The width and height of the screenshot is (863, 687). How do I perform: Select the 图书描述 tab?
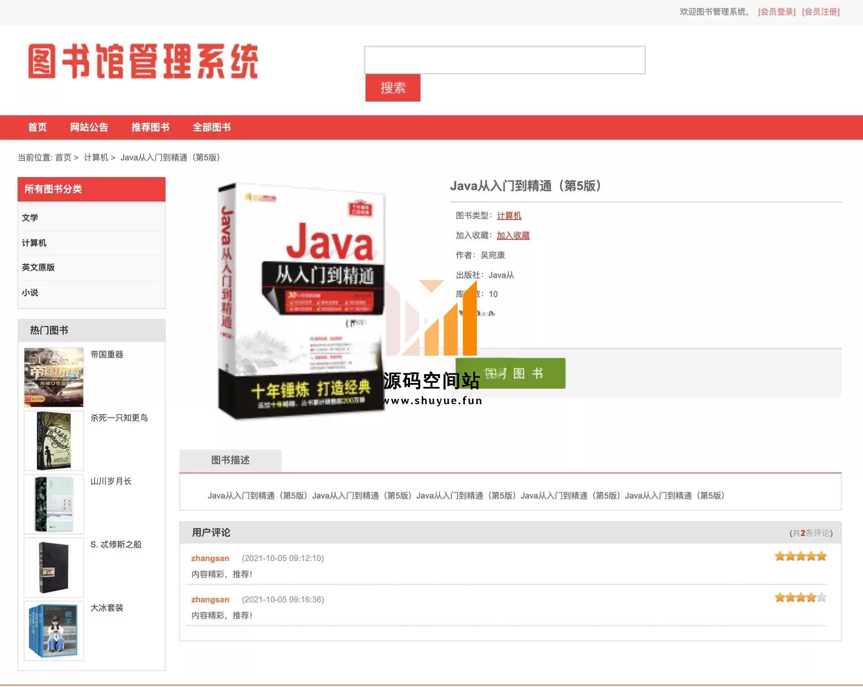tap(231, 460)
